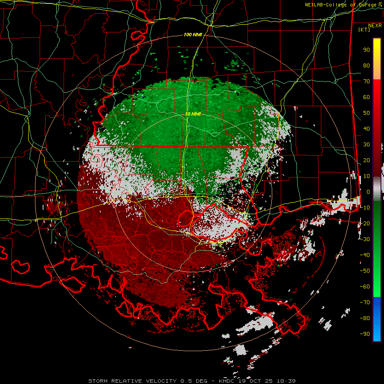Click the positive 90 scale label
The width and height of the screenshot is (384, 384).
click(x=367, y=50)
